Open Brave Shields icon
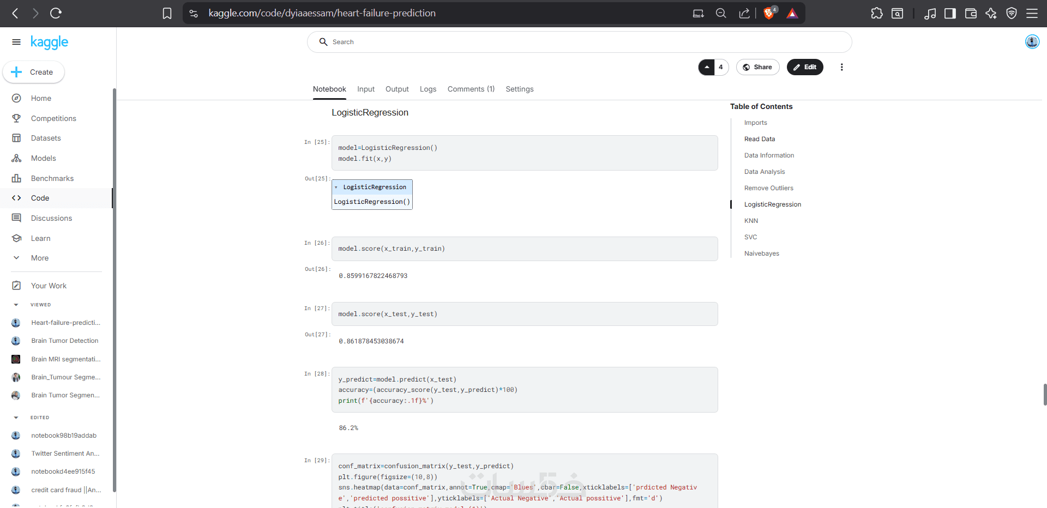 [x=769, y=13]
